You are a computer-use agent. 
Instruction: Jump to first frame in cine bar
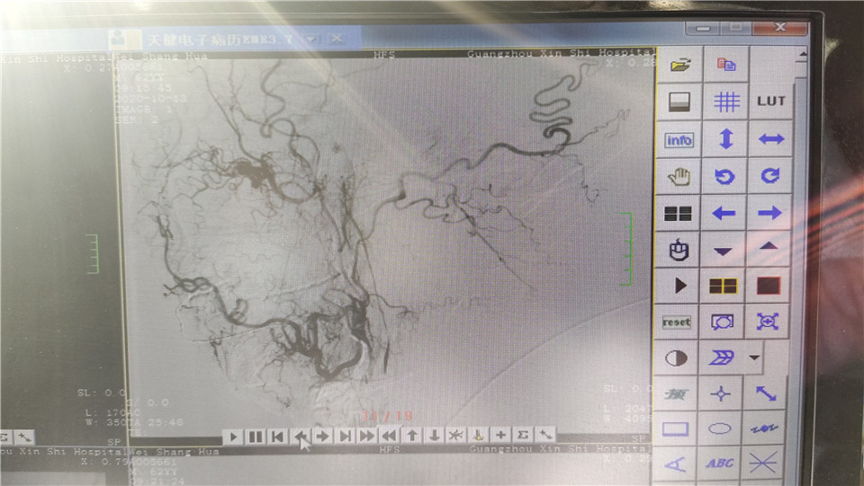[x=278, y=437]
